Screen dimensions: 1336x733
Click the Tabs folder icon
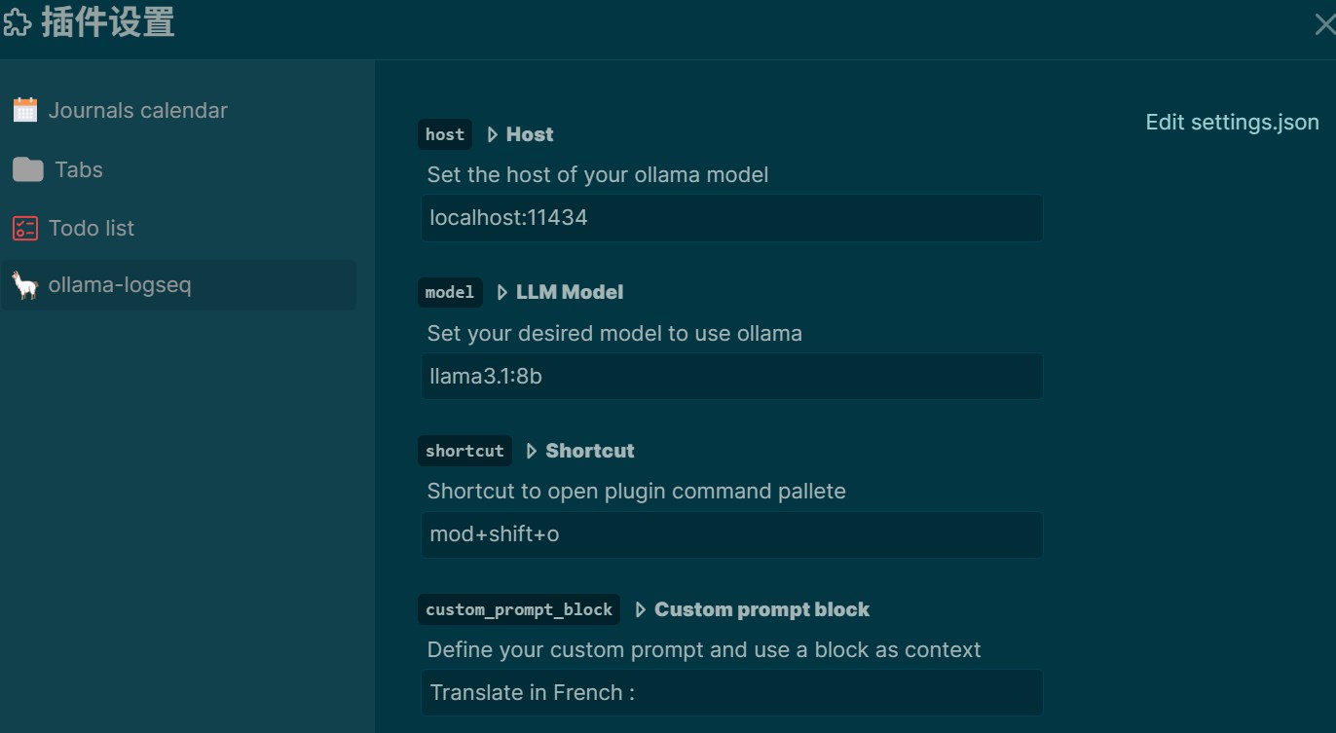click(27, 169)
